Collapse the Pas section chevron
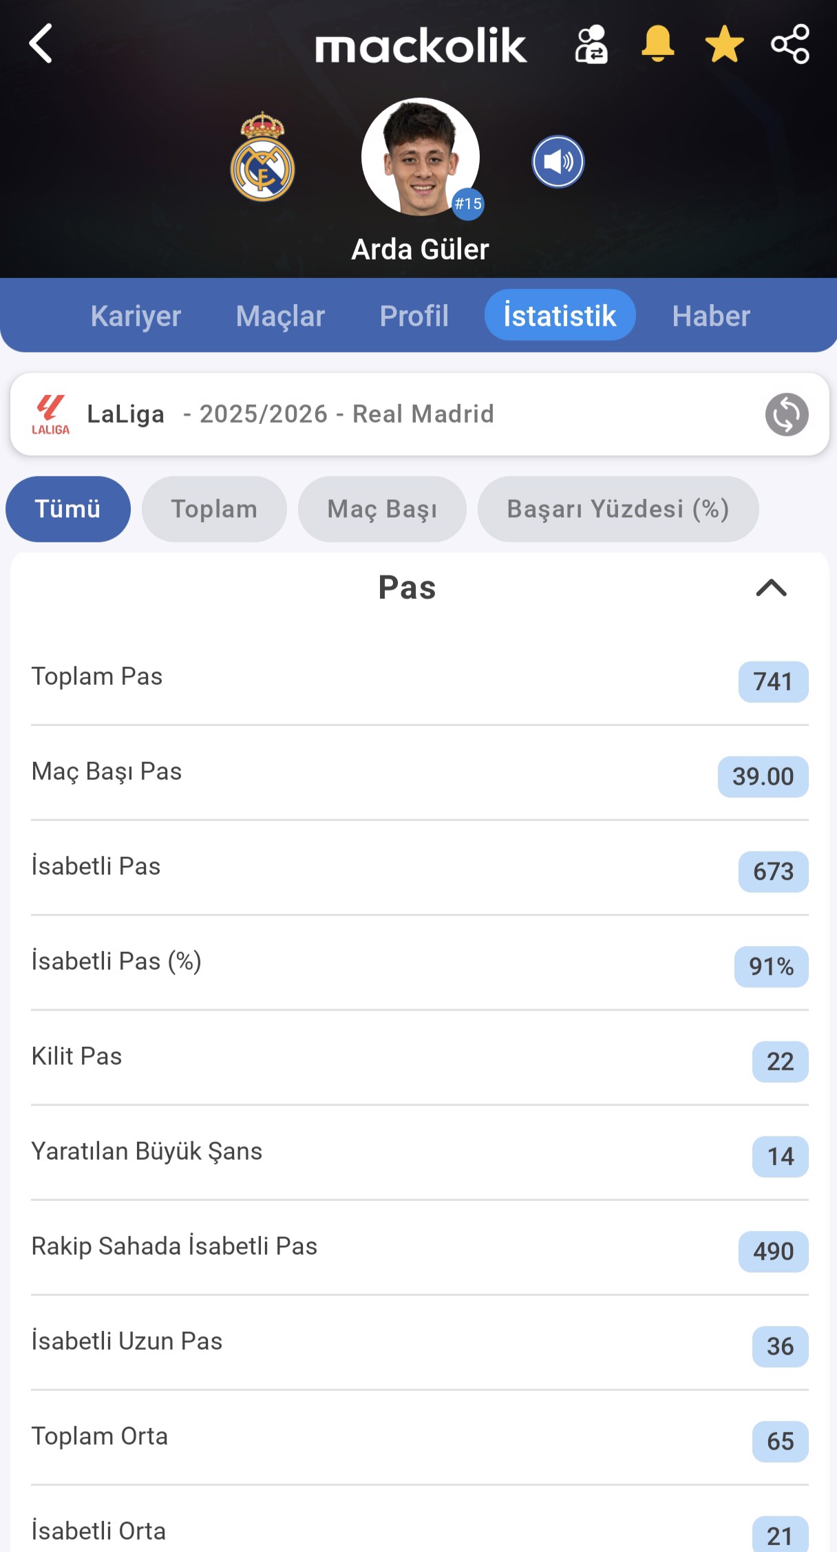The image size is (837, 1552). [771, 588]
